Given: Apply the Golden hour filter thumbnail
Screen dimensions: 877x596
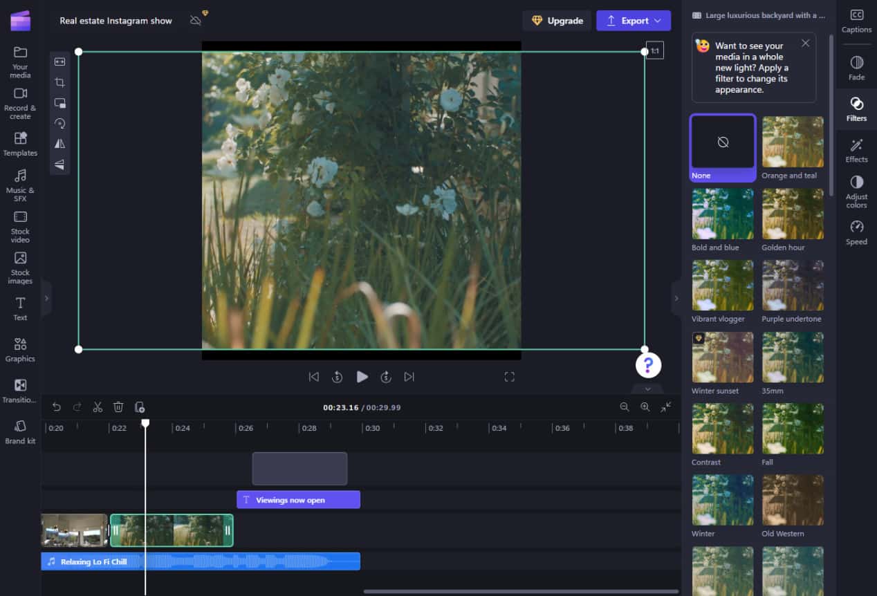Looking at the screenshot, I should pyautogui.click(x=793, y=214).
